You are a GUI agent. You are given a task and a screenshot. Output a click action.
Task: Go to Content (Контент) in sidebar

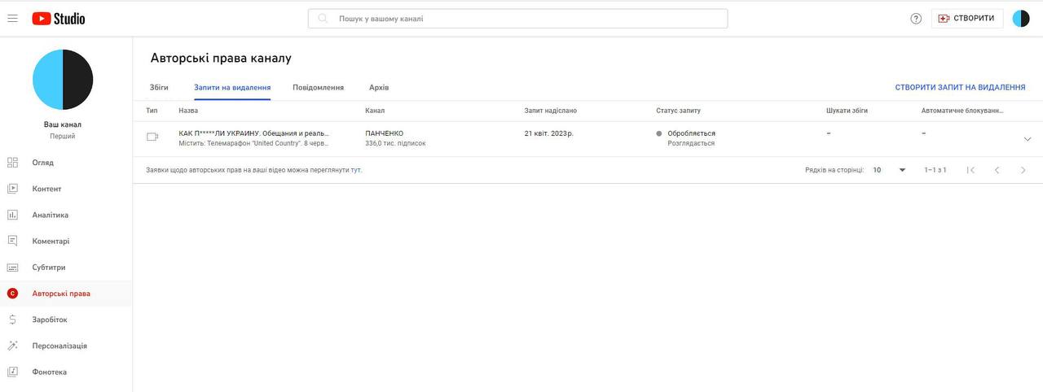tap(46, 189)
